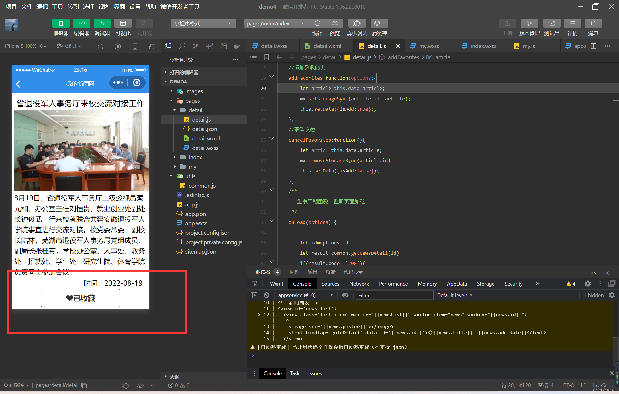Screen dimensions: 619x394
Task: Toggle the simulator panel button
Action: [x=61, y=23]
